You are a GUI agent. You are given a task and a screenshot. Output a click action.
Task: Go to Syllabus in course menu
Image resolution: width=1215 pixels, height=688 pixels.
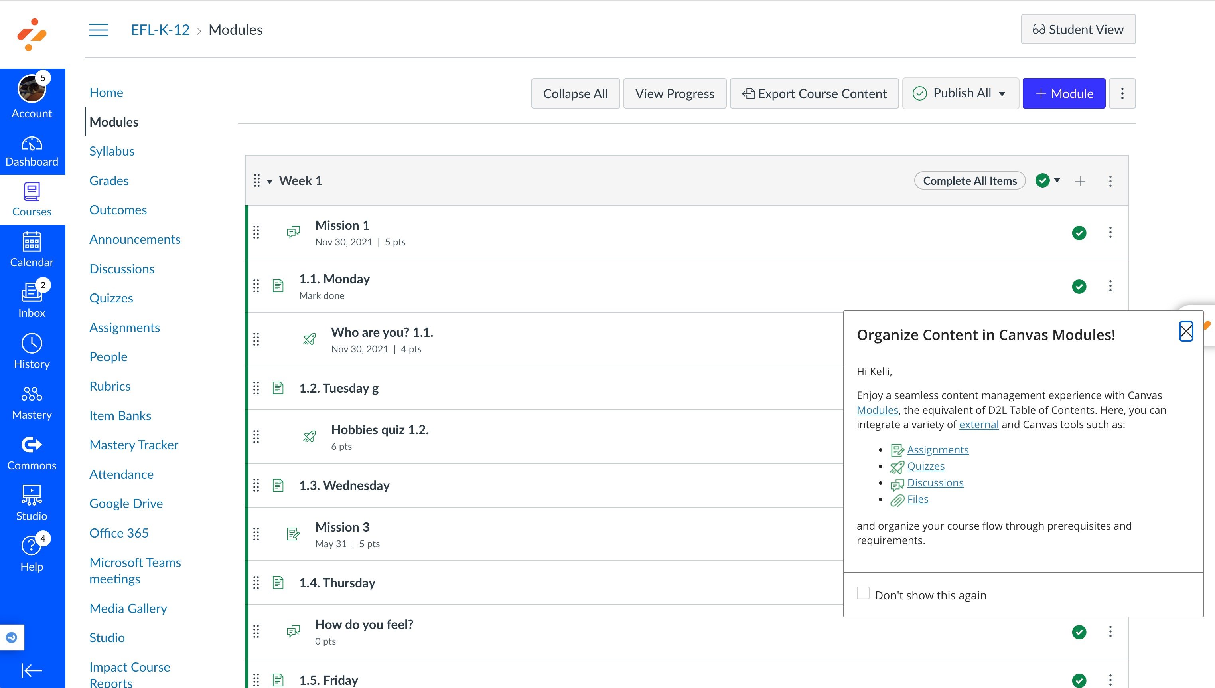pyautogui.click(x=112, y=151)
